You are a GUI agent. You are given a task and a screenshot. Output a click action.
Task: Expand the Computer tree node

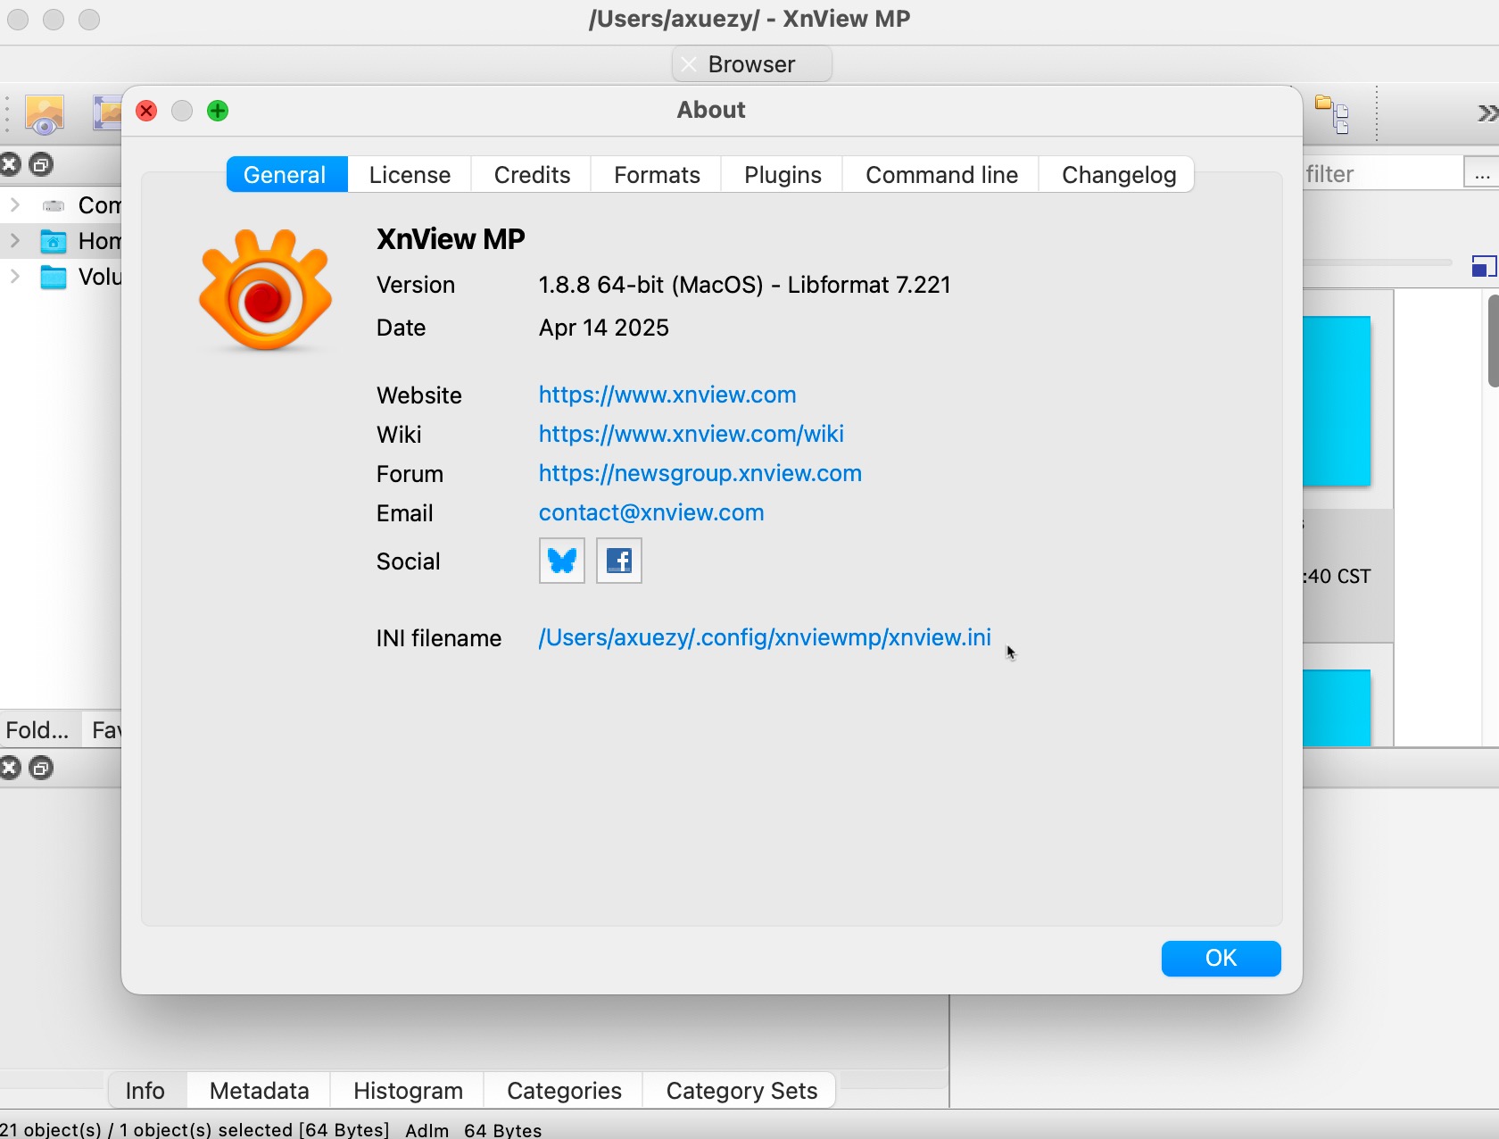15,205
